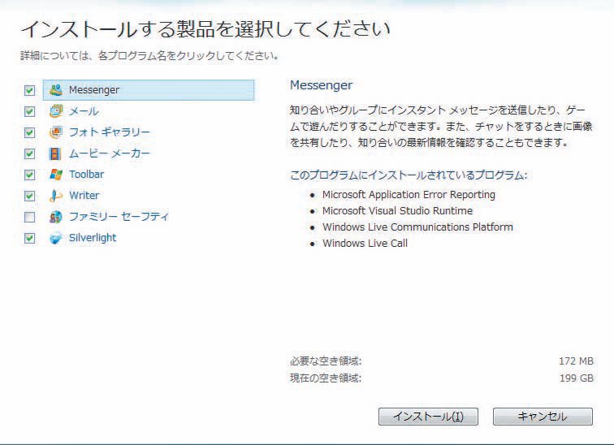Click the Writer pen icon

tap(55, 196)
